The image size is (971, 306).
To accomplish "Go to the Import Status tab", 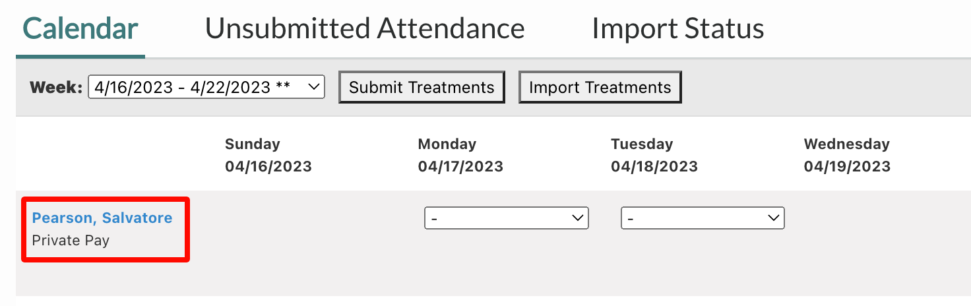I will click(677, 28).
